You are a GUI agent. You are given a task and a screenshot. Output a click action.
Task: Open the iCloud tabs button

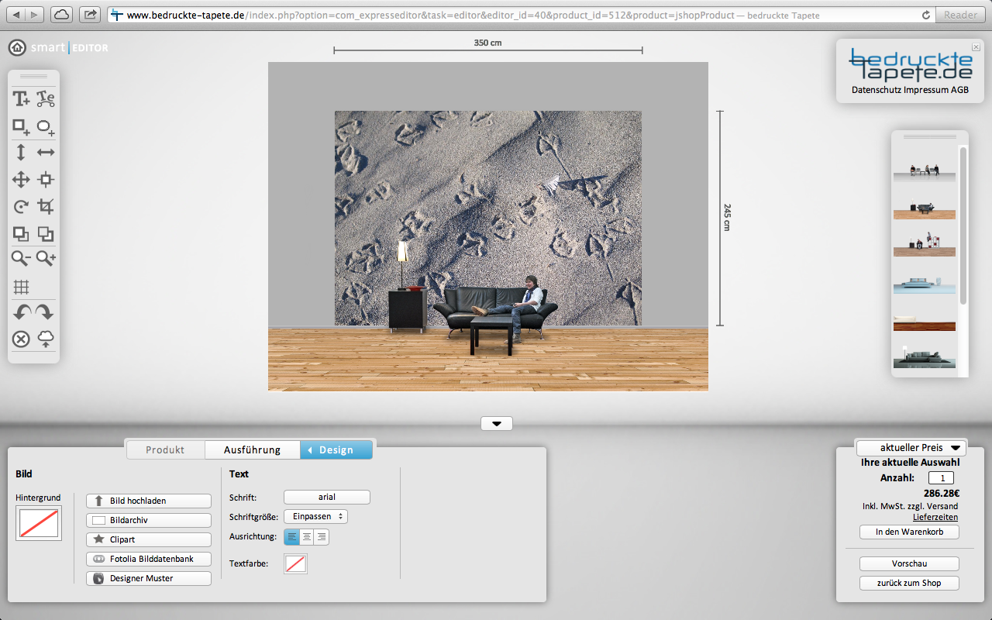click(x=62, y=15)
